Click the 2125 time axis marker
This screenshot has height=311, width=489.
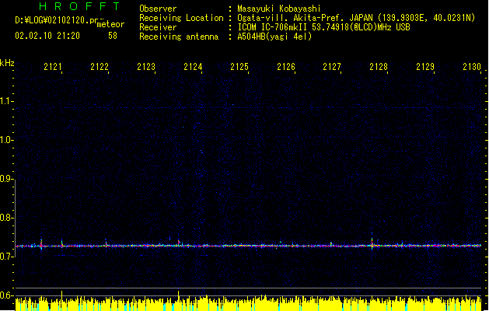[x=239, y=66]
